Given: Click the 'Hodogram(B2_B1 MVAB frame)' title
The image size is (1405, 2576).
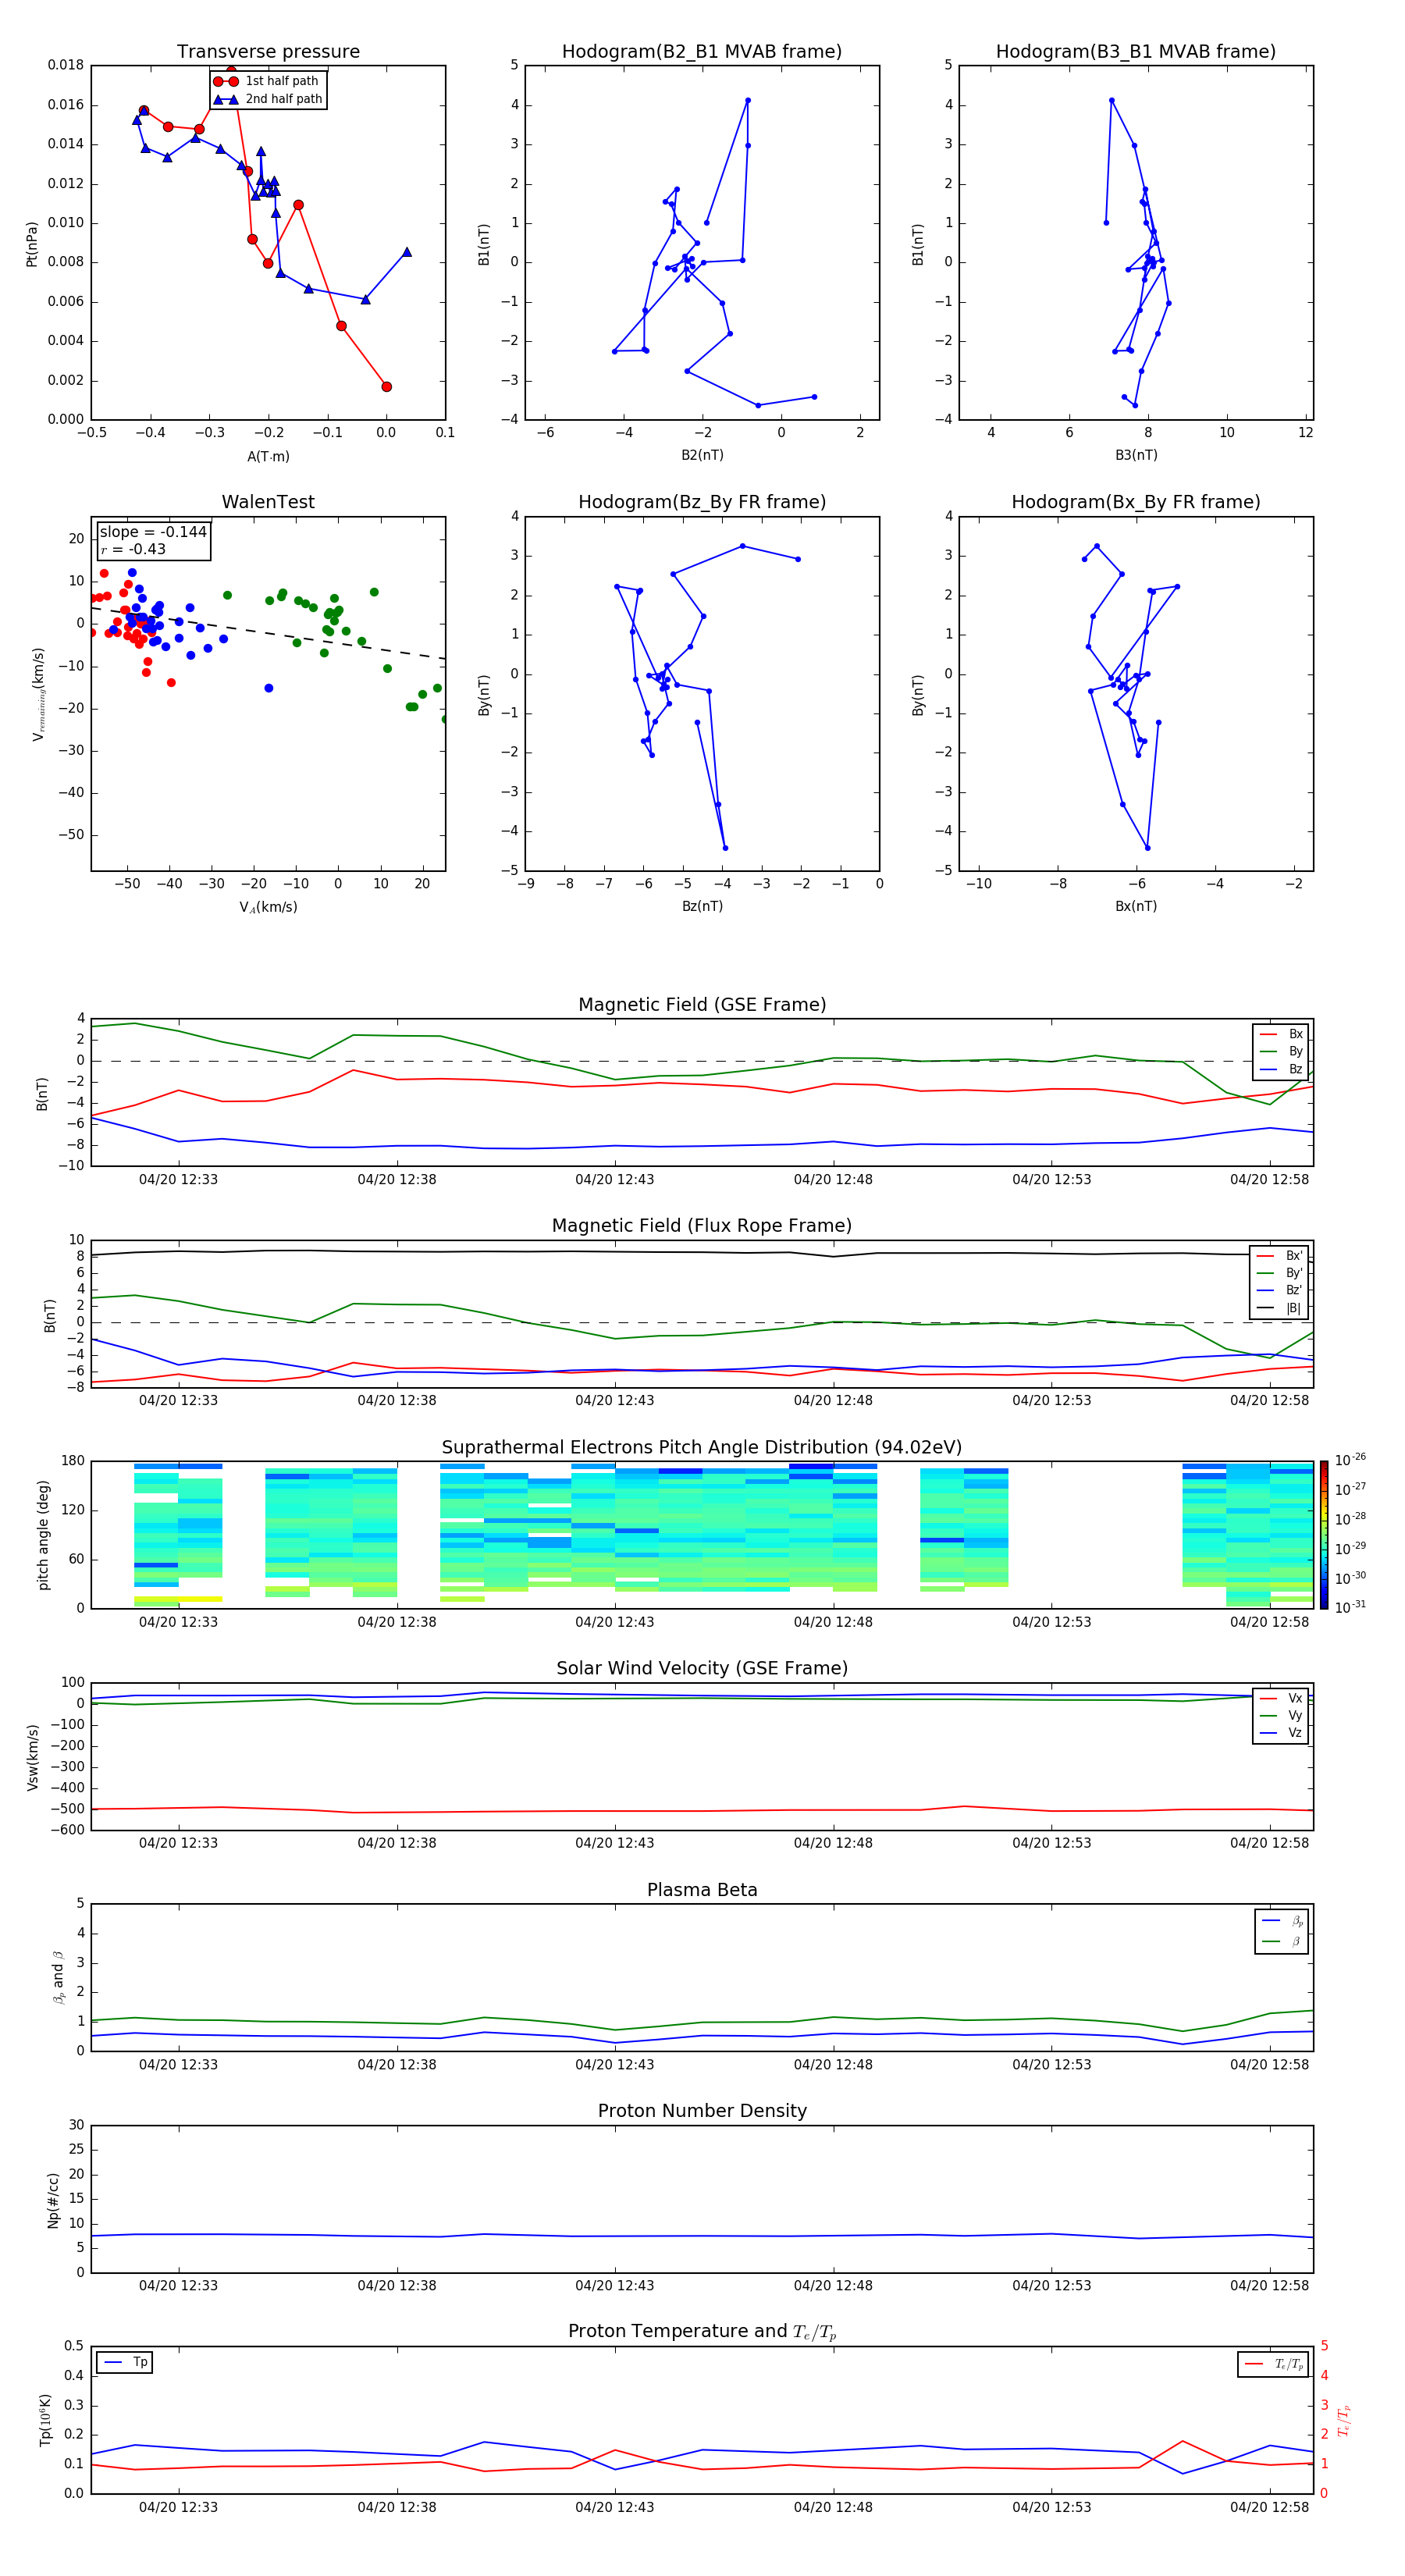Looking at the screenshot, I should click(x=702, y=51).
